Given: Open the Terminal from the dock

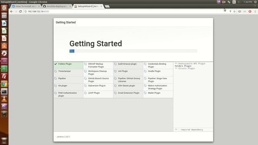Looking at the screenshot, I should (x=4, y=91).
